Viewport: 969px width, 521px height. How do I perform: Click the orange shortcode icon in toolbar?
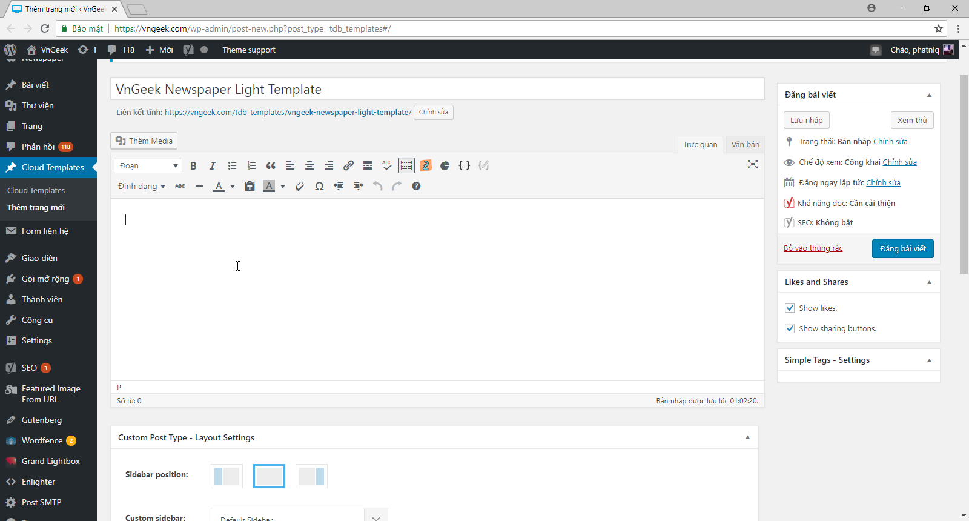426,165
